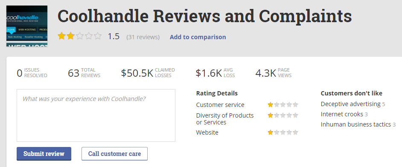Click the 1.5 rating score number
The width and height of the screenshot is (402, 167).
tap(114, 36)
